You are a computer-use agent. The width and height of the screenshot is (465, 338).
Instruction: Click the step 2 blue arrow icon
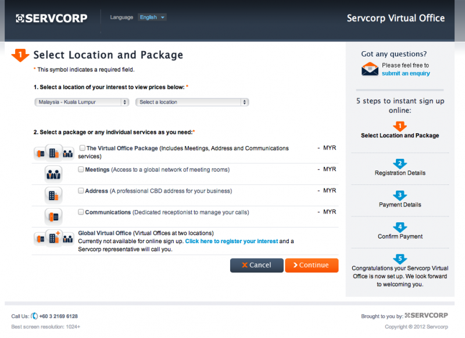tap(400, 164)
